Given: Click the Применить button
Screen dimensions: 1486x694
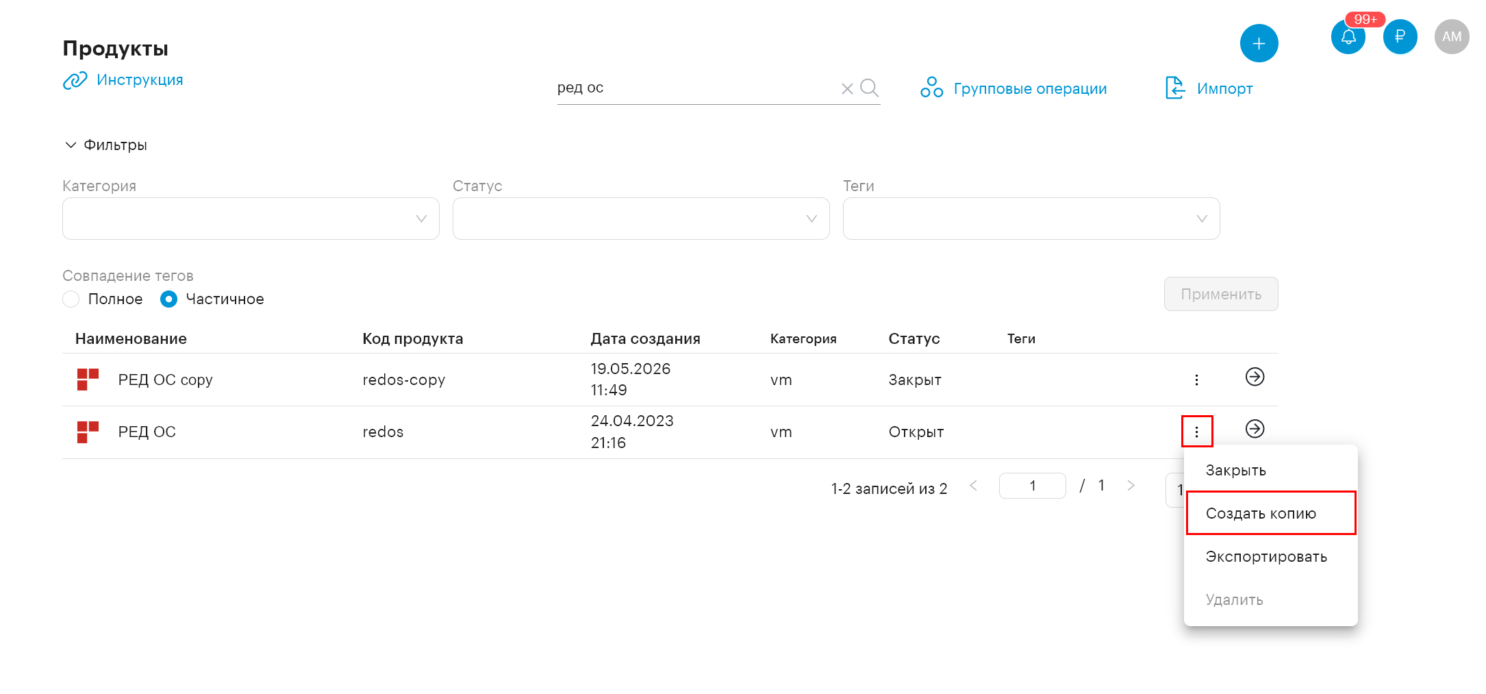Looking at the screenshot, I should click(x=1221, y=294).
